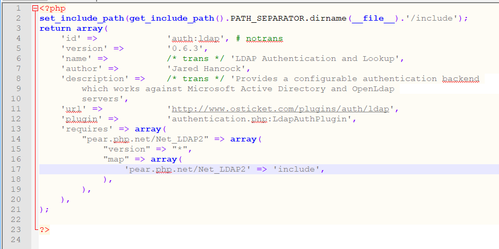Click line number 24 in the margin
499x249 pixels.
(17, 239)
